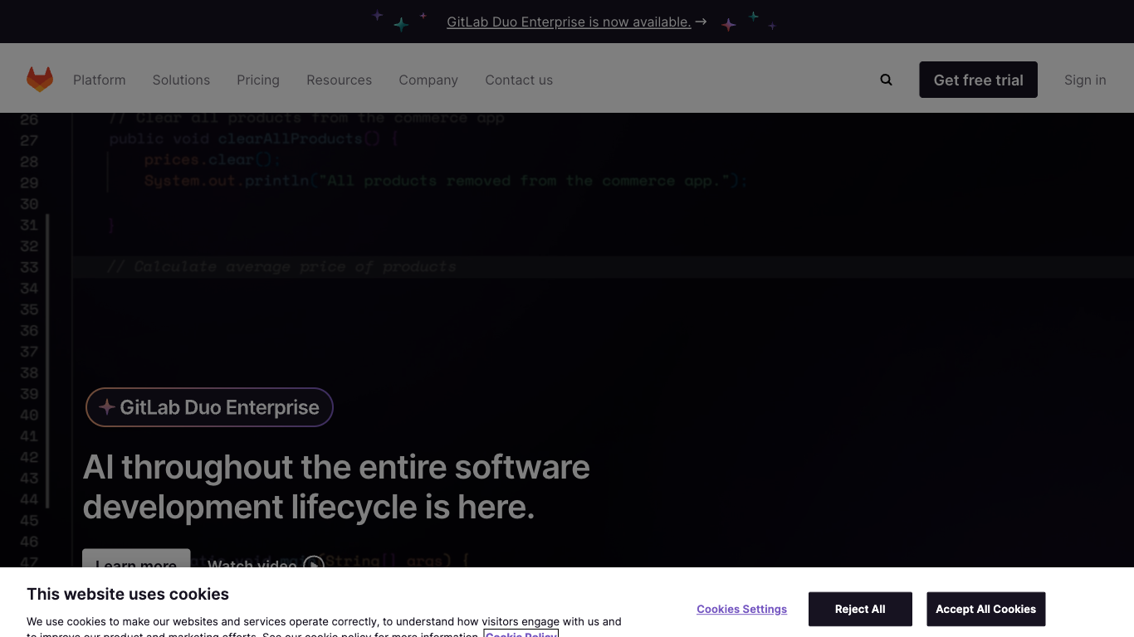Click the Learn more button

pos(136,559)
